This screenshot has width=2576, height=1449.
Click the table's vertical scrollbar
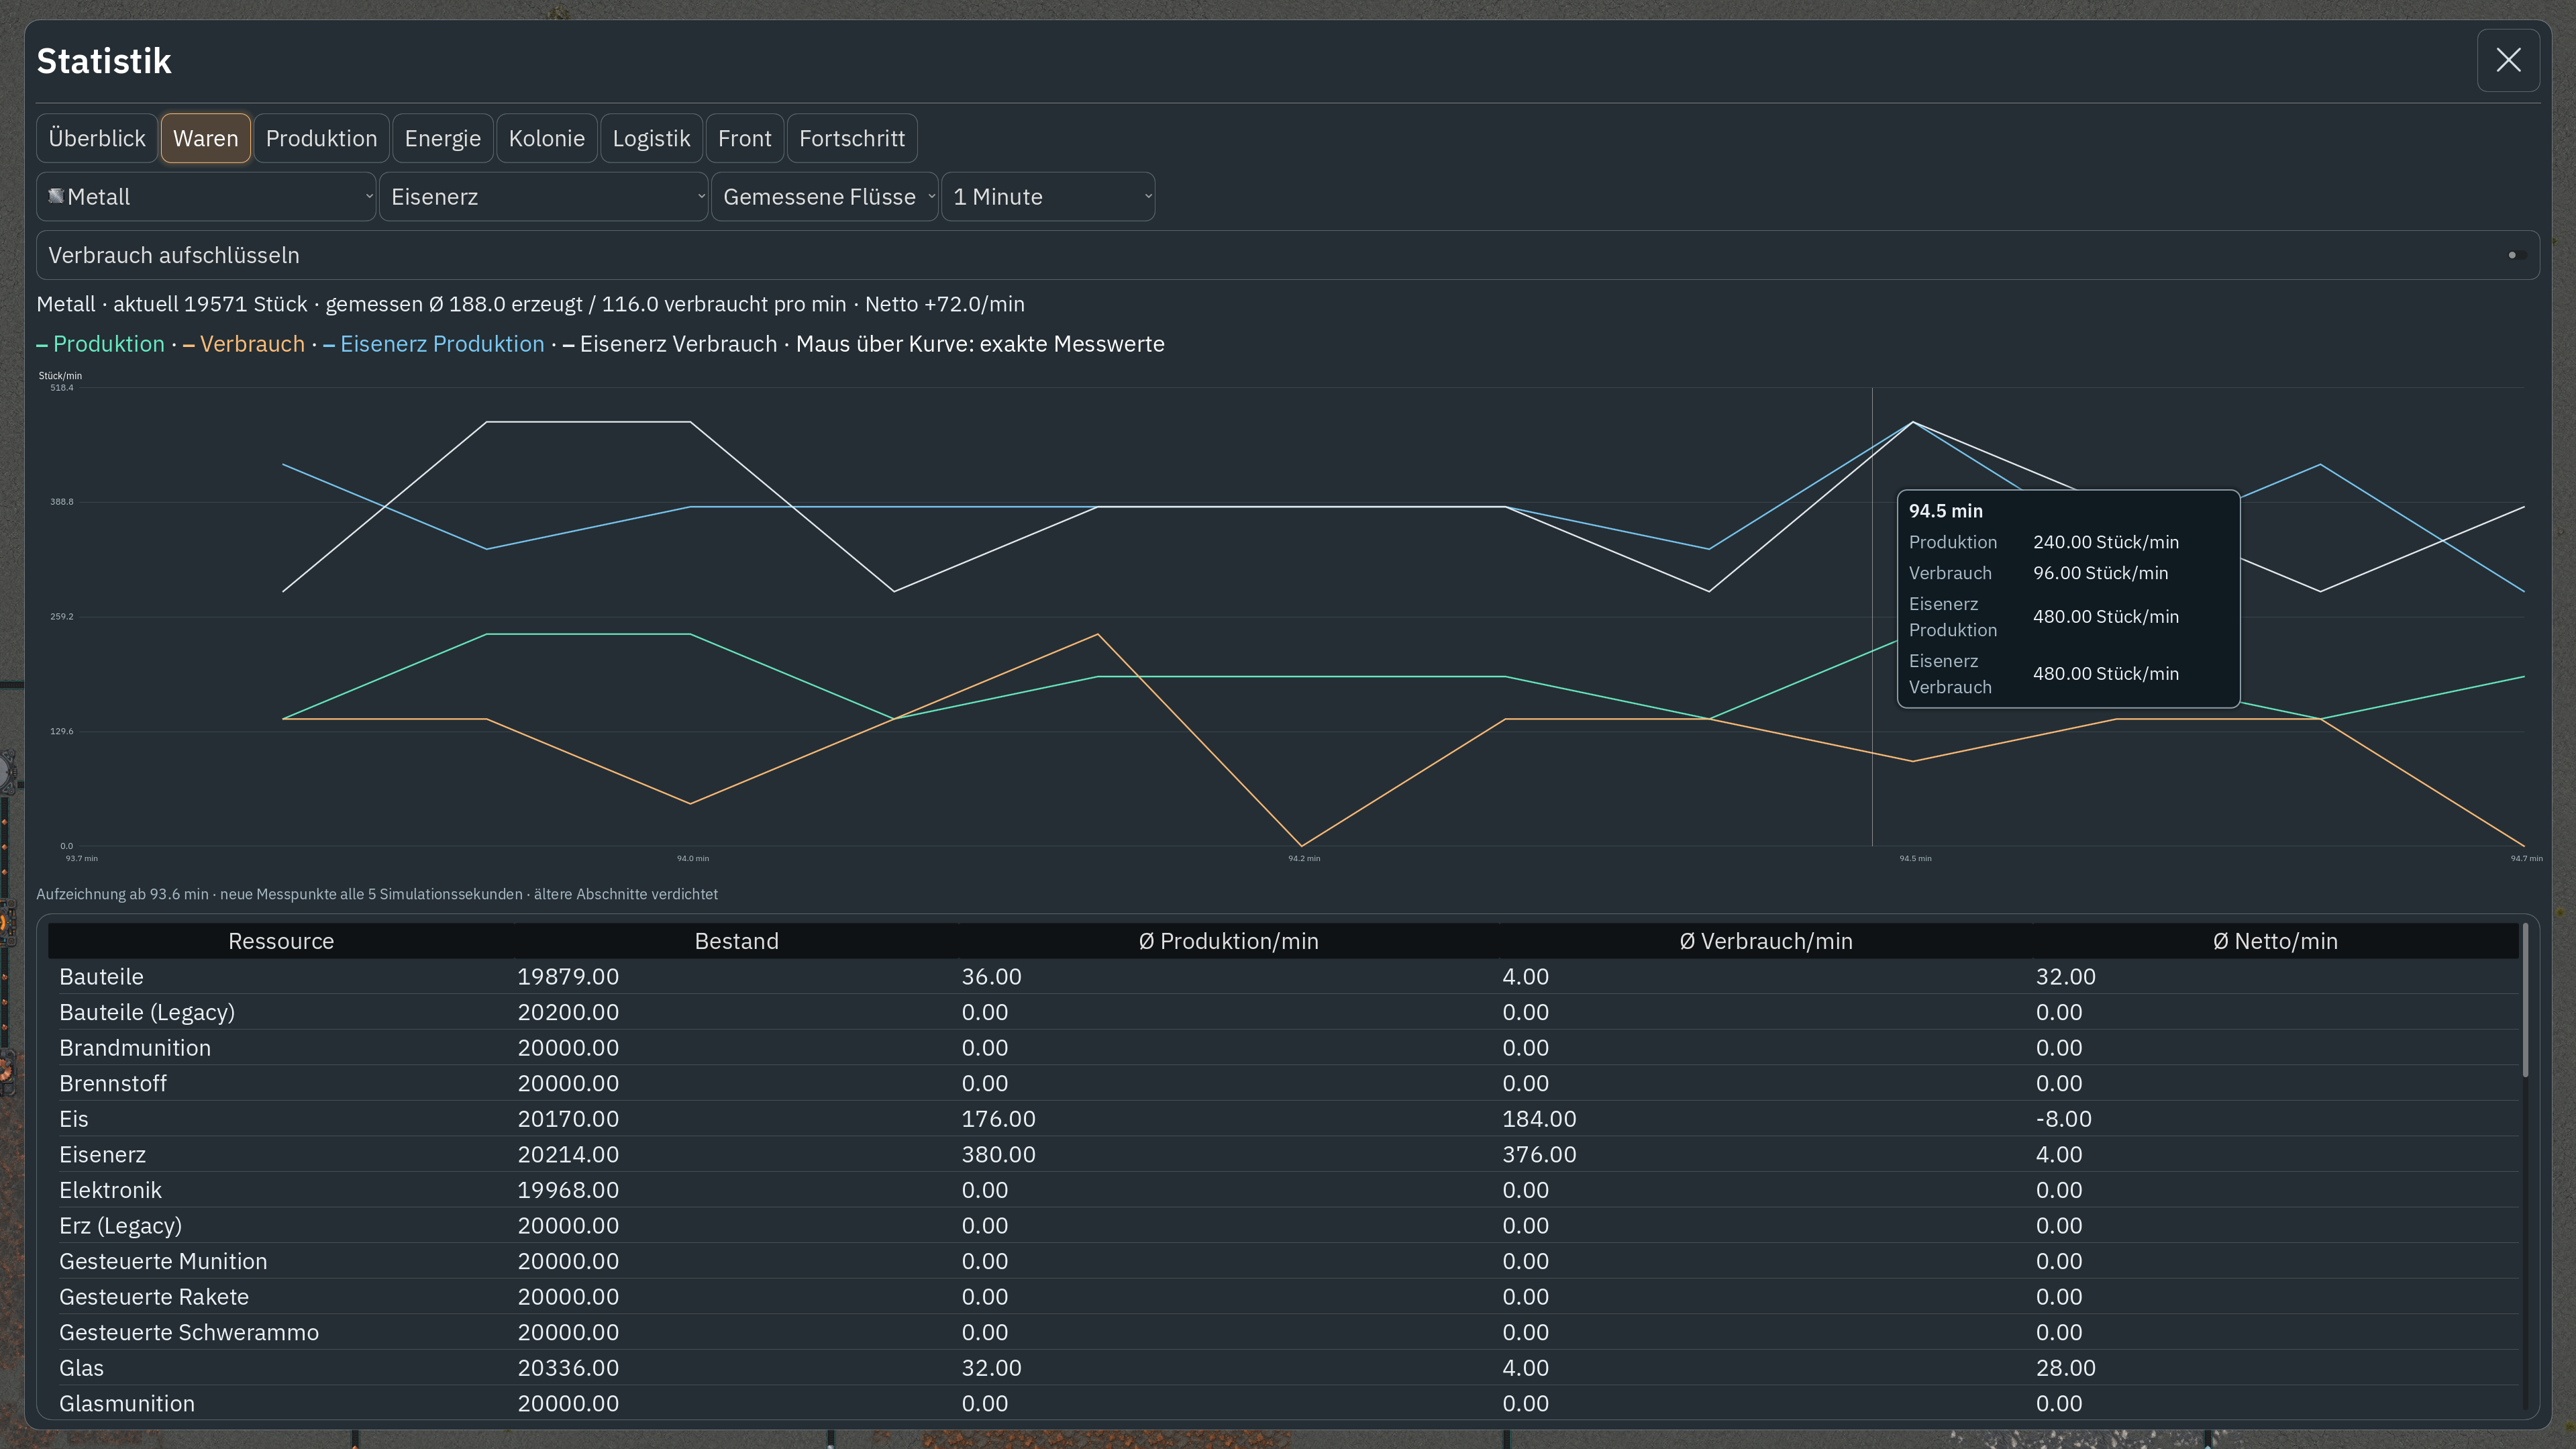coord(2525,1000)
